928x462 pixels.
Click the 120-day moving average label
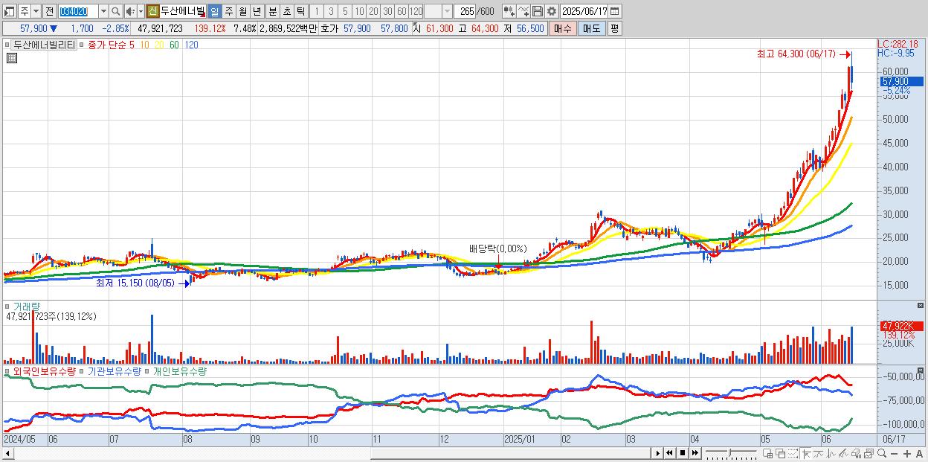point(191,45)
